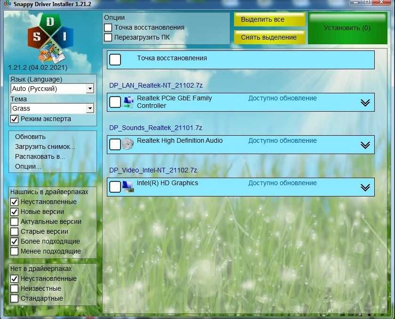This screenshot has width=395, height=319.
Task: Click the monitor icon for Intel(R) HD Graphics
Action: point(128,187)
